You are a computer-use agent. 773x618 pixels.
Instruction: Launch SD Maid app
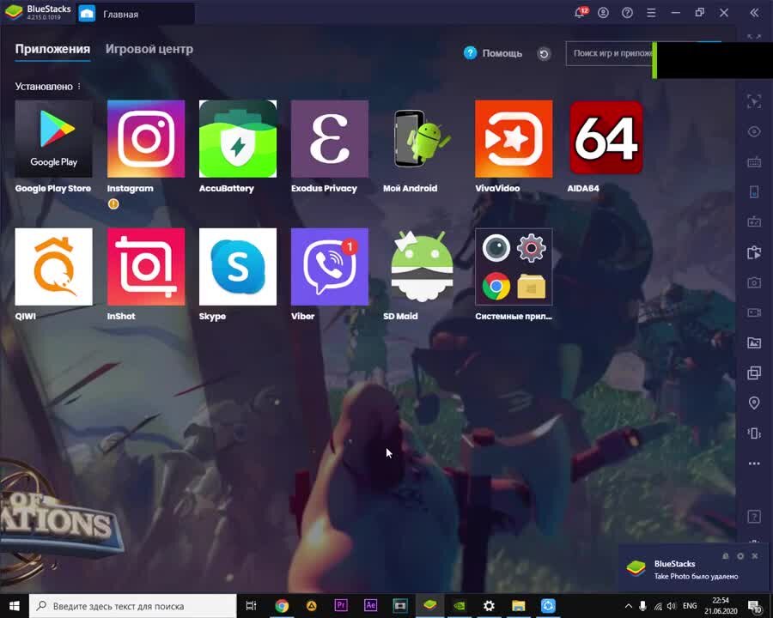pyautogui.click(x=422, y=267)
